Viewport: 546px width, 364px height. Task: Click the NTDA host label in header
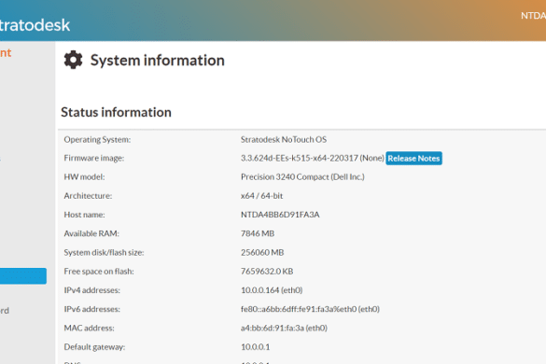533,16
